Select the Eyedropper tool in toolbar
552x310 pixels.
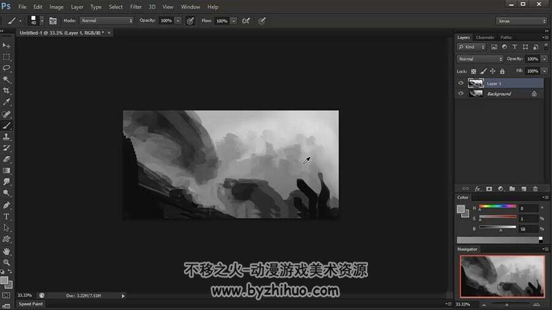point(6,102)
